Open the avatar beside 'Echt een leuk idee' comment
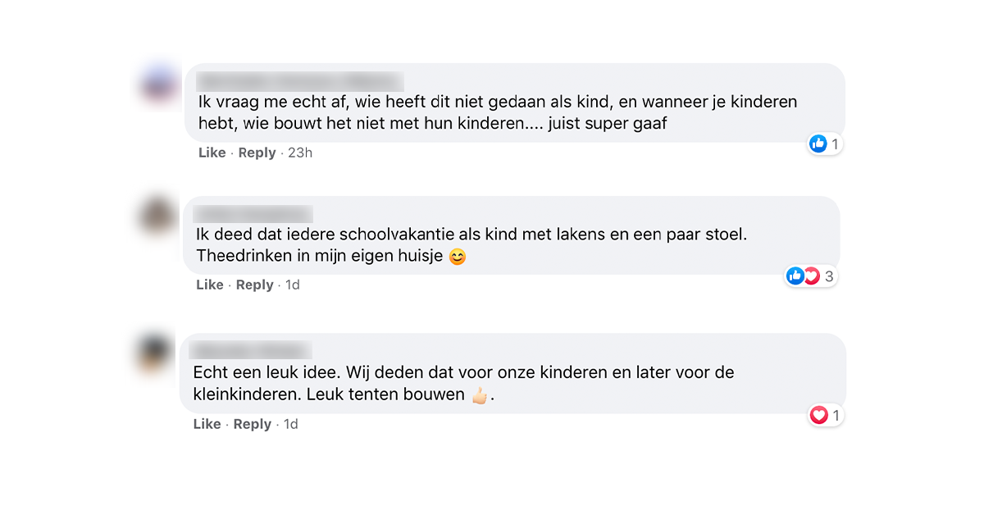 [154, 353]
